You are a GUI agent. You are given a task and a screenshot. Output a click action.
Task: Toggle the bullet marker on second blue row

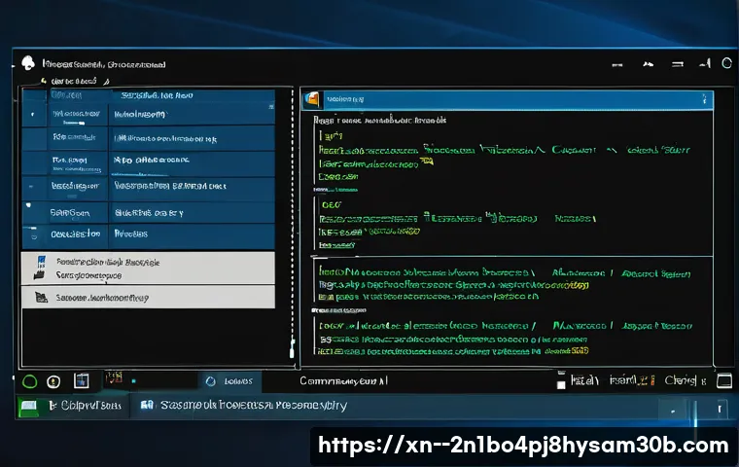pyautogui.click(x=30, y=115)
